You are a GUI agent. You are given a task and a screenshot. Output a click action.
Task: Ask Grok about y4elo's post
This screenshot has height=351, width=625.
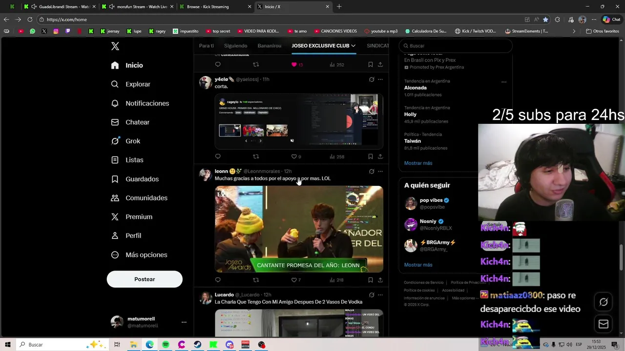pos(372,79)
